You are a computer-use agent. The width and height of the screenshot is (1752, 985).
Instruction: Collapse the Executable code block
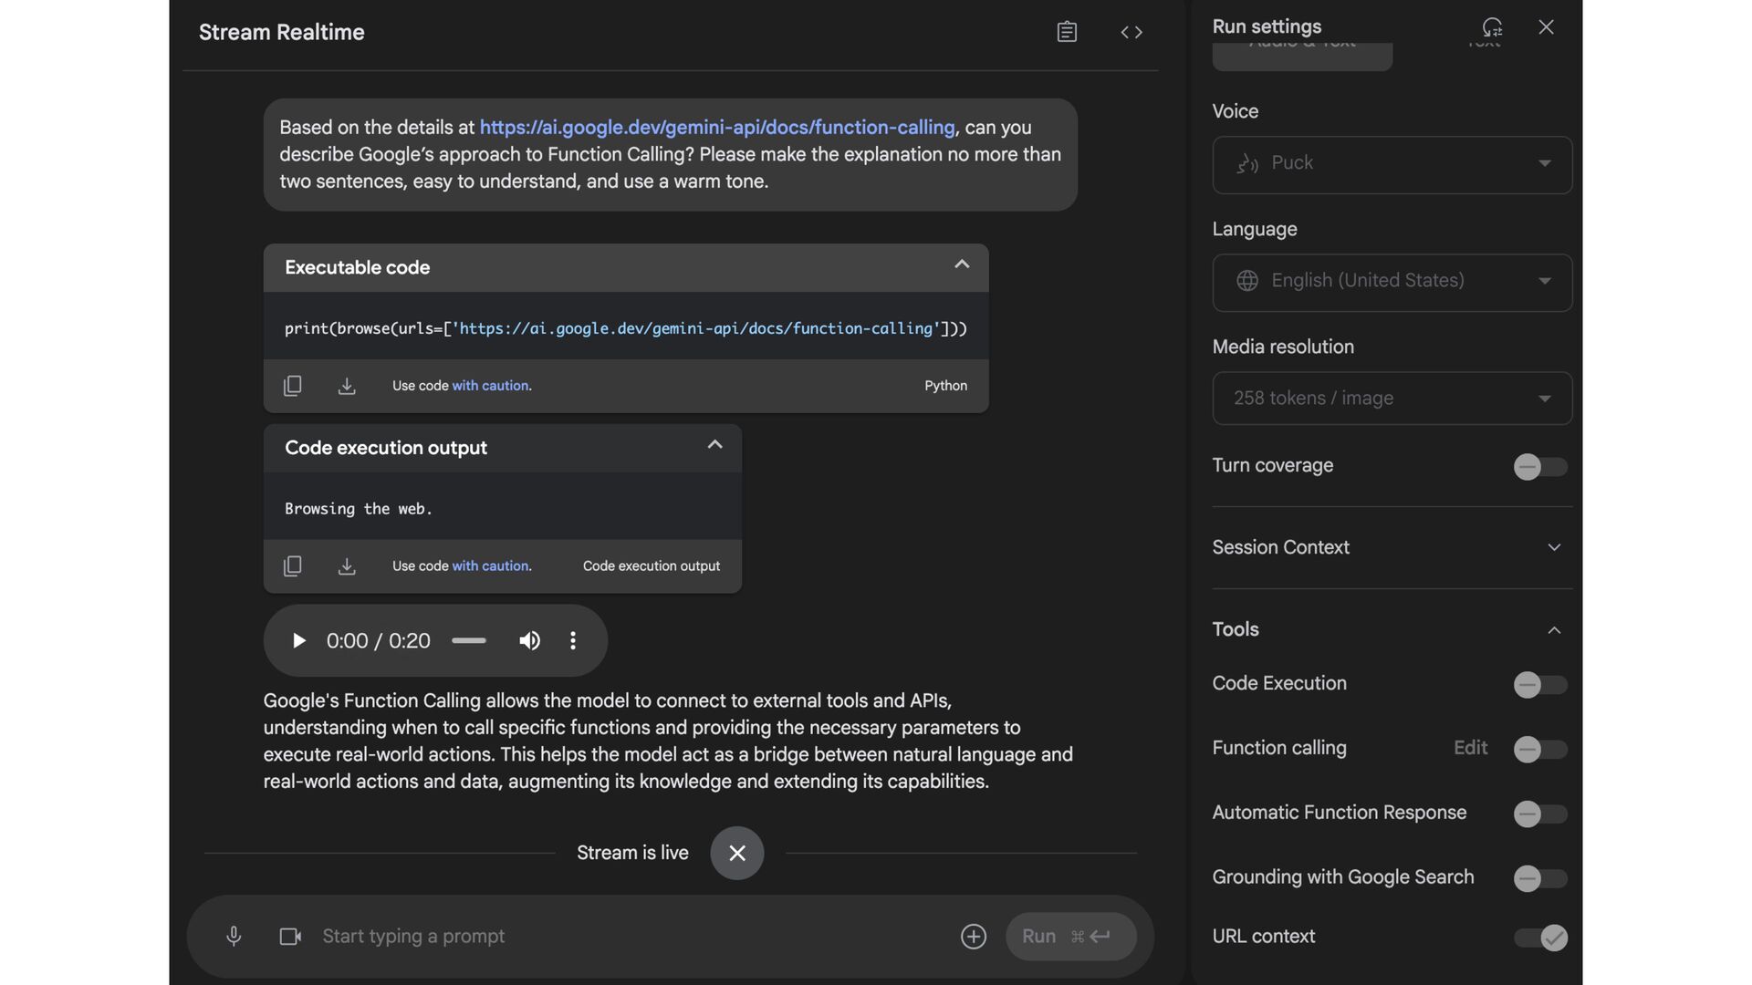click(x=962, y=264)
